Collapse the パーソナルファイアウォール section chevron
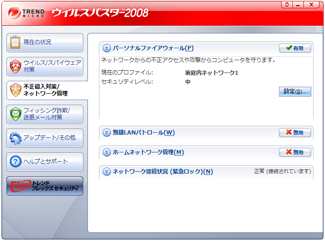This screenshot has width=325, height=241. (x=107, y=48)
